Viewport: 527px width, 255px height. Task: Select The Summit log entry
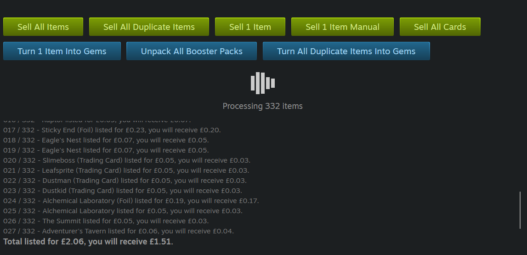[x=106, y=221]
